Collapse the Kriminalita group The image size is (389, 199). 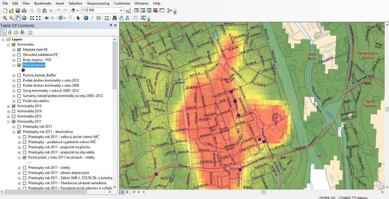coord(8,44)
